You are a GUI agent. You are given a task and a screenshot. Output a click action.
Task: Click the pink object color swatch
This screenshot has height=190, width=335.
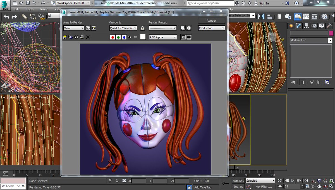pyautogui.click(x=331, y=33)
